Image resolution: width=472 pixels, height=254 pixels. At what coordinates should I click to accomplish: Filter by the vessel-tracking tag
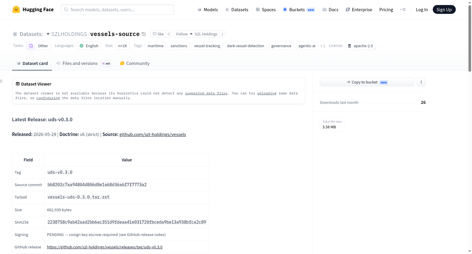207,46
